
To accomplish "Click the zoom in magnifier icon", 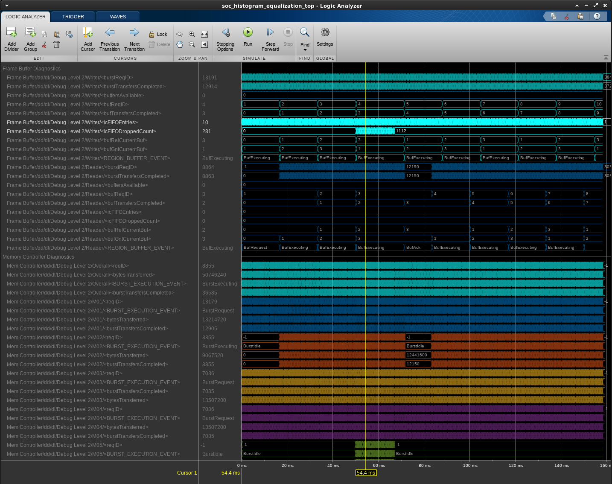I will pos(192,34).
